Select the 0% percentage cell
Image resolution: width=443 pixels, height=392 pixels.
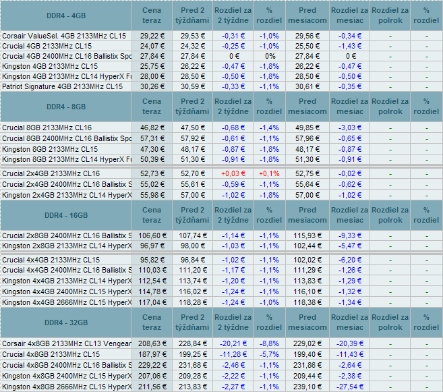(269, 56)
